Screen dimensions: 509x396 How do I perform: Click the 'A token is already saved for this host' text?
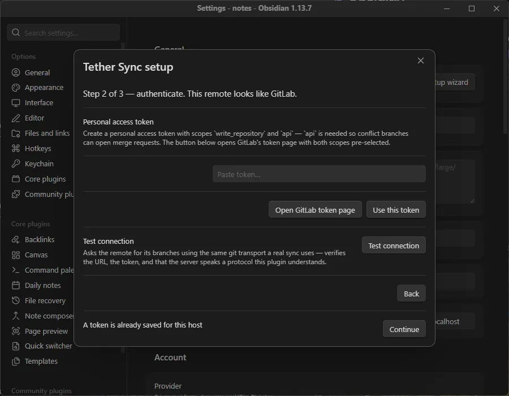coord(143,325)
